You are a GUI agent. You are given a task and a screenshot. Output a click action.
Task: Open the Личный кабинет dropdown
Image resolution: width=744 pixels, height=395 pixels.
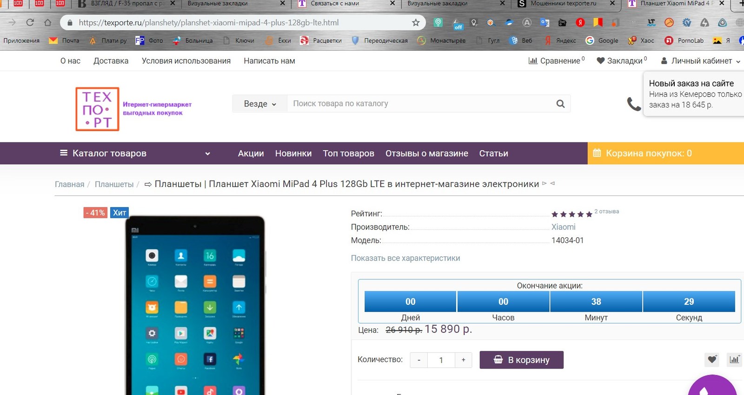pyautogui.click(x=700, y=60)
